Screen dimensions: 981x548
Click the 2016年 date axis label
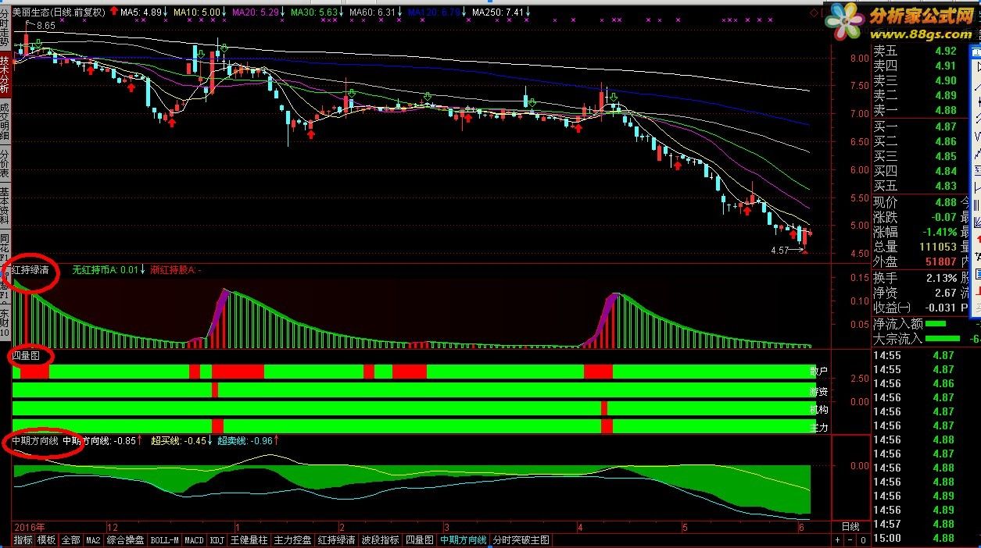29,527
